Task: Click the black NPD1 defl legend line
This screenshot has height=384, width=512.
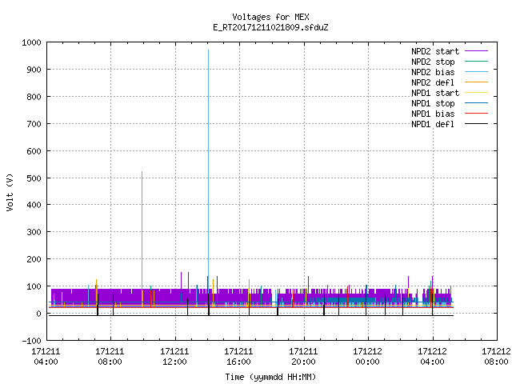Action: tap(476, 124)
